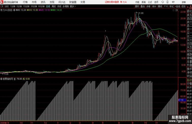Click the 证券交易未登录 status link
The width and height of the screenshot is (192, 124).
112,2
